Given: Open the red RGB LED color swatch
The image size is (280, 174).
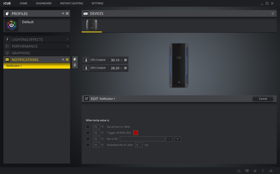Looking at the screenshot, I should [136, 133].
